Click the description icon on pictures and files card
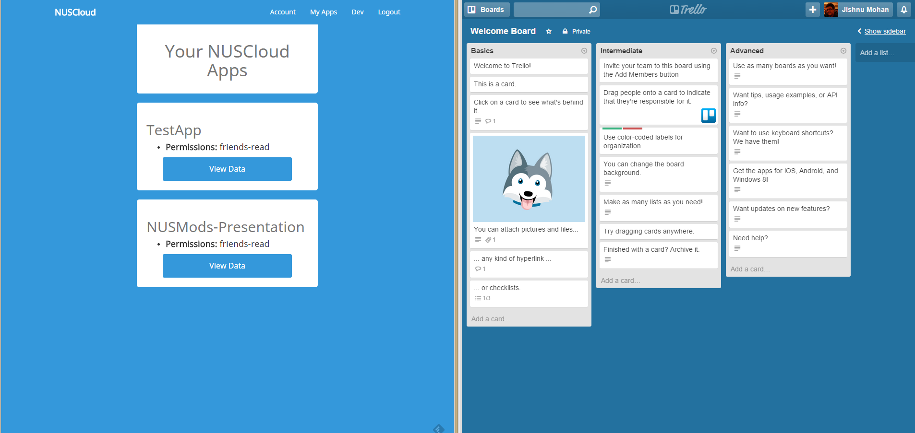 point(478,240)
